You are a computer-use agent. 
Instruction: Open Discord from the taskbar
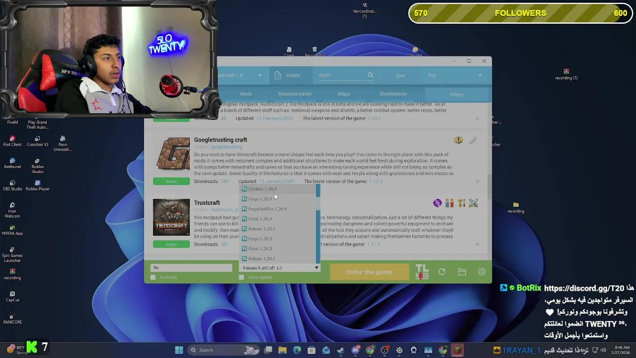tap(355, 350)
